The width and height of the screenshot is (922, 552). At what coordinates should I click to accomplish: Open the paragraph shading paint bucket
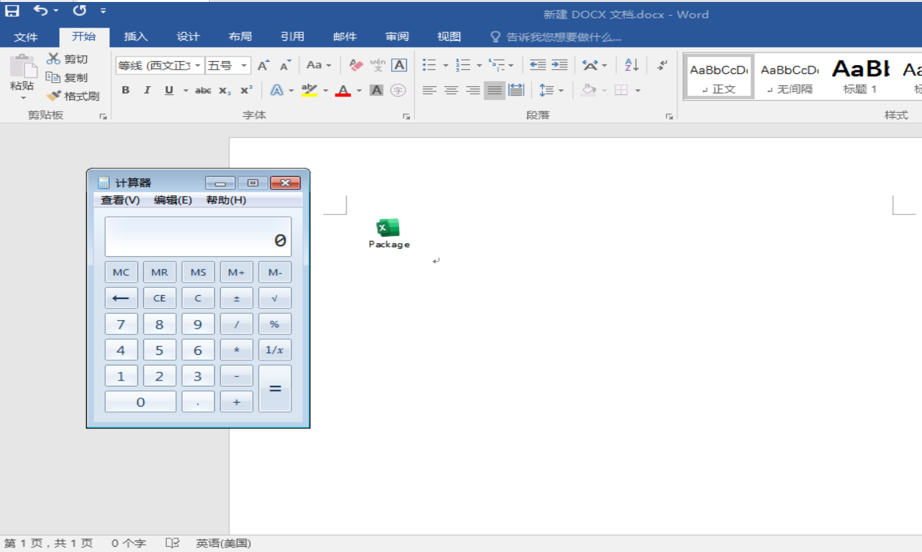(589, 90)
